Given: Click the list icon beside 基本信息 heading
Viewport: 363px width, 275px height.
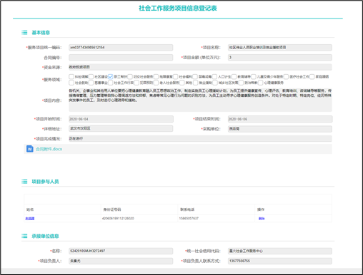Looking at the screenshot, I should (24, 33).
